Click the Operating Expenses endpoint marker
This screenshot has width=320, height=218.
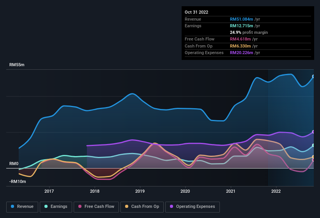[313, 132]
